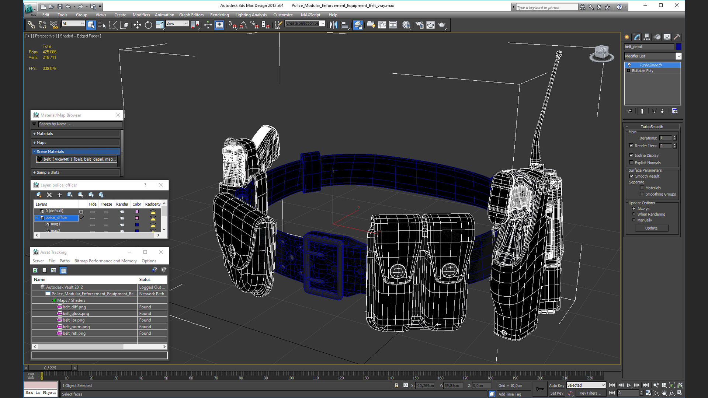This screenshot has height=398, width=708.
Task: Activate the Select Object tool
Action: coord(91,25)
